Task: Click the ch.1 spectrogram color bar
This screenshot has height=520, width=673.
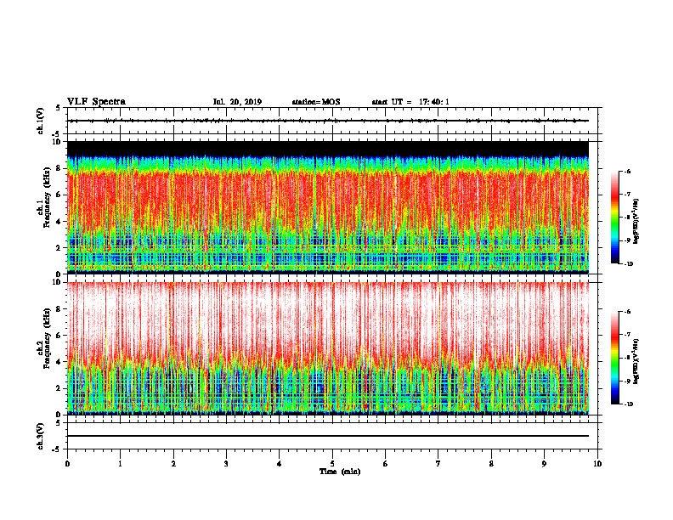Action: click(x=615, y=218)
